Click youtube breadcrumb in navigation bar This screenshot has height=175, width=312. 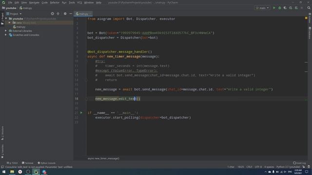click(9, 8)
